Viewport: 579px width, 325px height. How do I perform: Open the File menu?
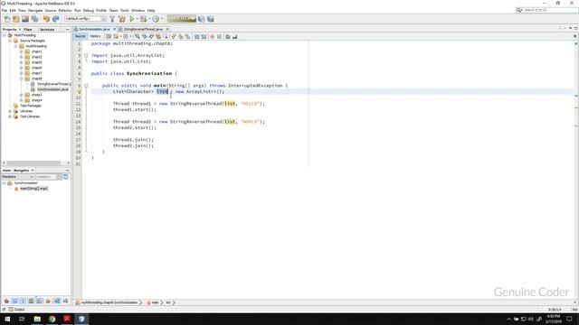click(4, 10)
